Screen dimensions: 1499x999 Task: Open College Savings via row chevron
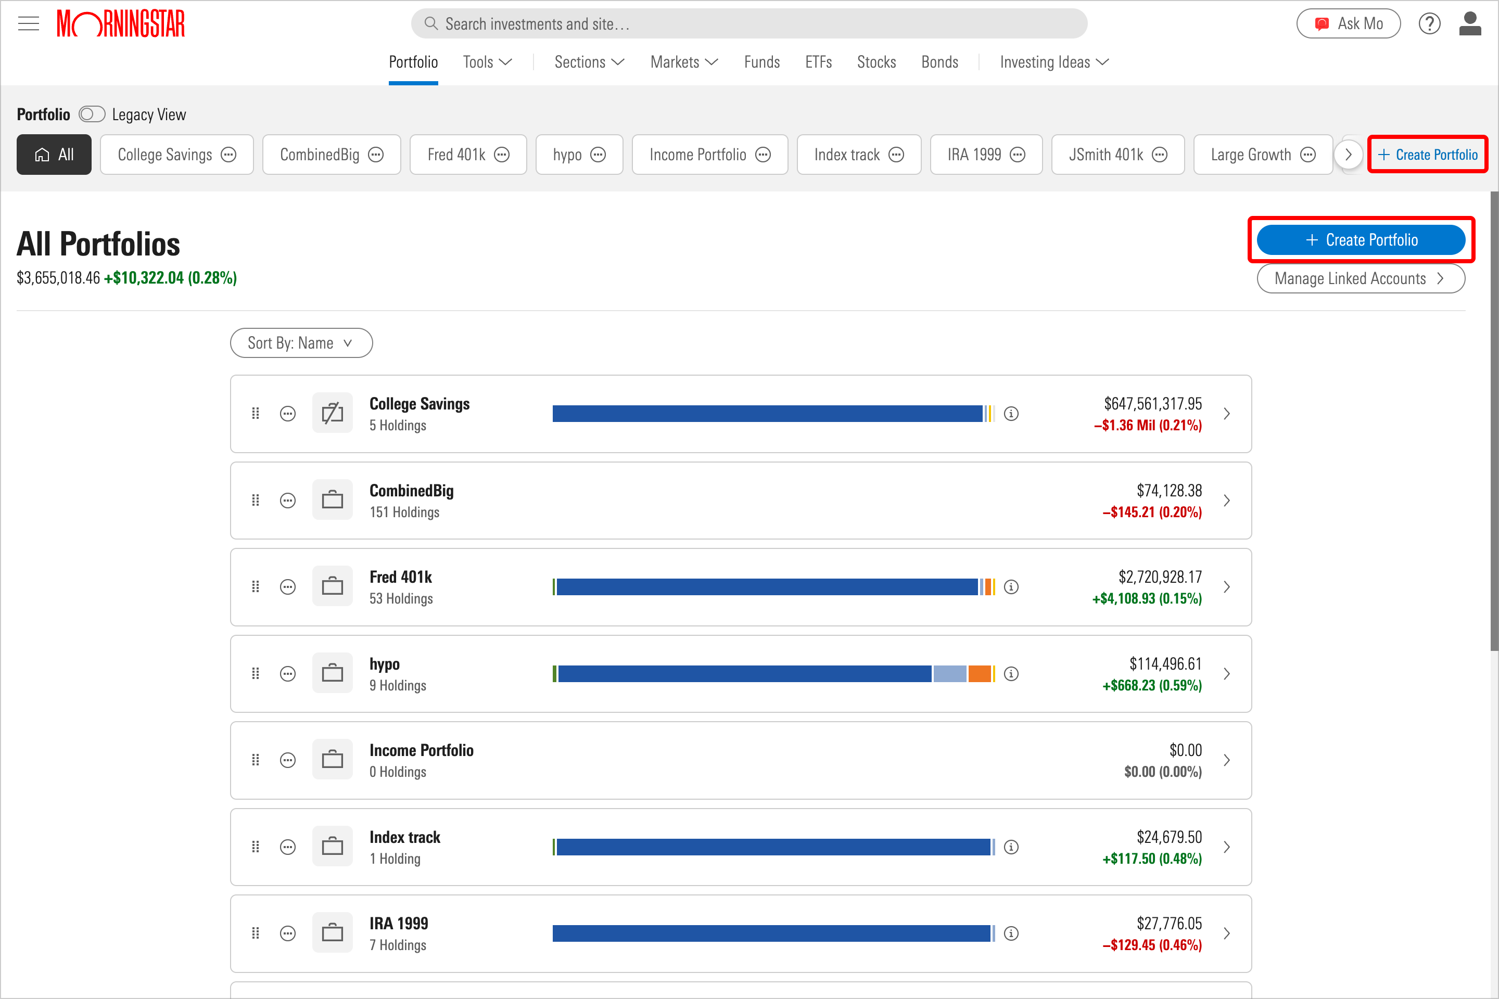(1227, 414)
